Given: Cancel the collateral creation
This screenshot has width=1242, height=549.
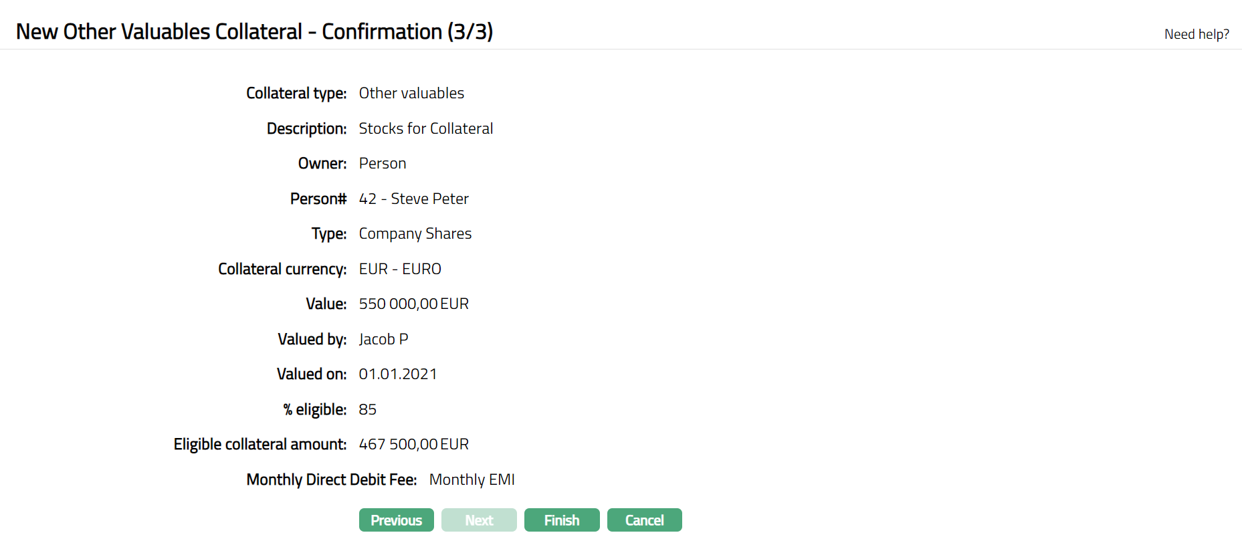Looking at the screenshot, I should [644, 520].
